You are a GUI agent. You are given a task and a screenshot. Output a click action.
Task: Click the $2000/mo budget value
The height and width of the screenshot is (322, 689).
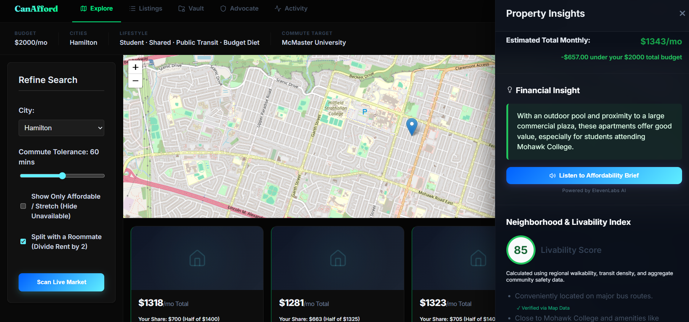coord(31,43)
